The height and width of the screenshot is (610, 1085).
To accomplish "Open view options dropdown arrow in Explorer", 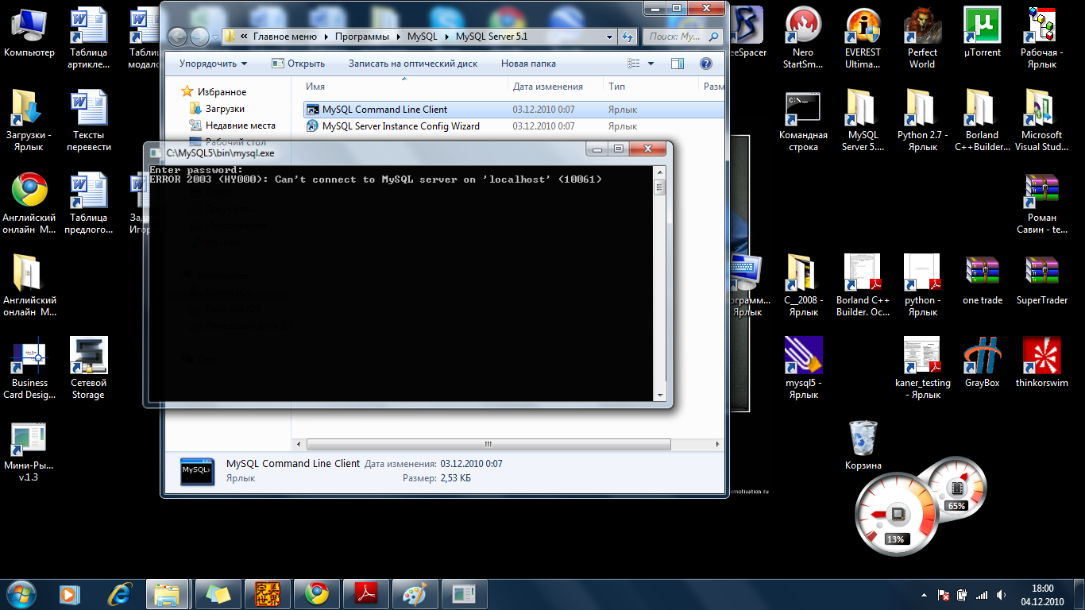I will click(x=651, y=64).
